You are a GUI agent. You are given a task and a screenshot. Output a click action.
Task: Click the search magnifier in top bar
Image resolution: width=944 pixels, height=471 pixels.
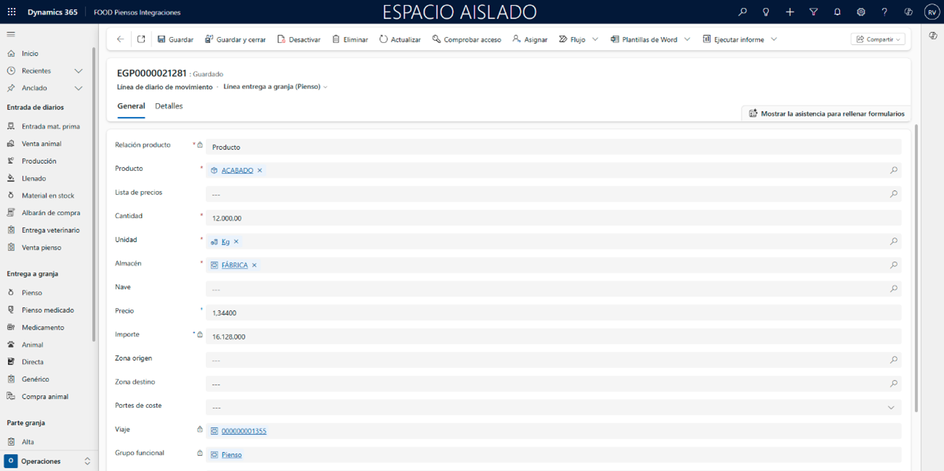click(x=742, y=12)
